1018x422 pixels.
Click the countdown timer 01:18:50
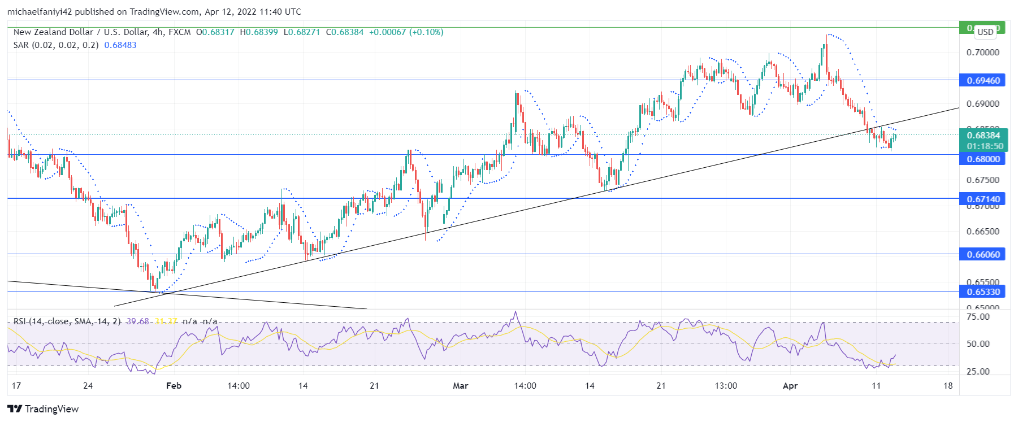pyautogui.click(x=985, y=146)
